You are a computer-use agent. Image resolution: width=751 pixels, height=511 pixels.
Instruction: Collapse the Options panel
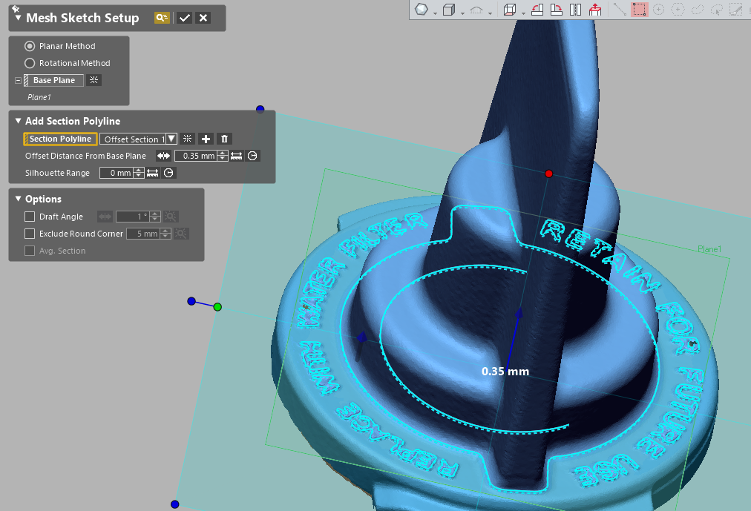18,199
